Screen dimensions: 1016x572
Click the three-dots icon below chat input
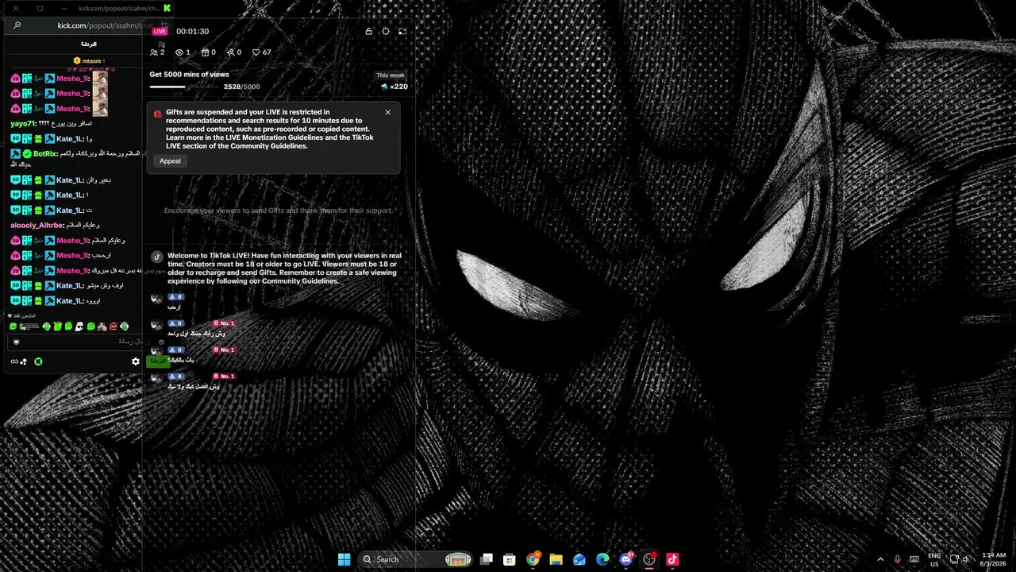point(24,361)
